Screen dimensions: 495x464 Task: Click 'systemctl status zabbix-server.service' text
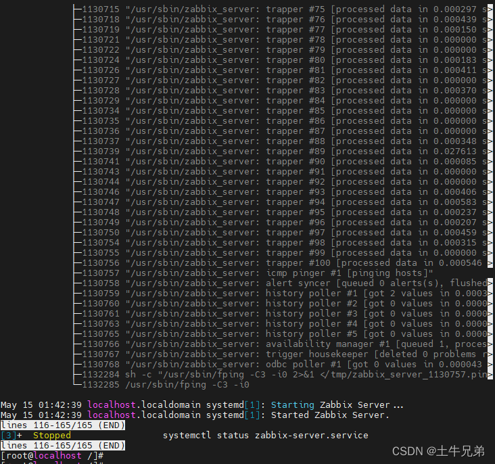click(x=266, y=436)
